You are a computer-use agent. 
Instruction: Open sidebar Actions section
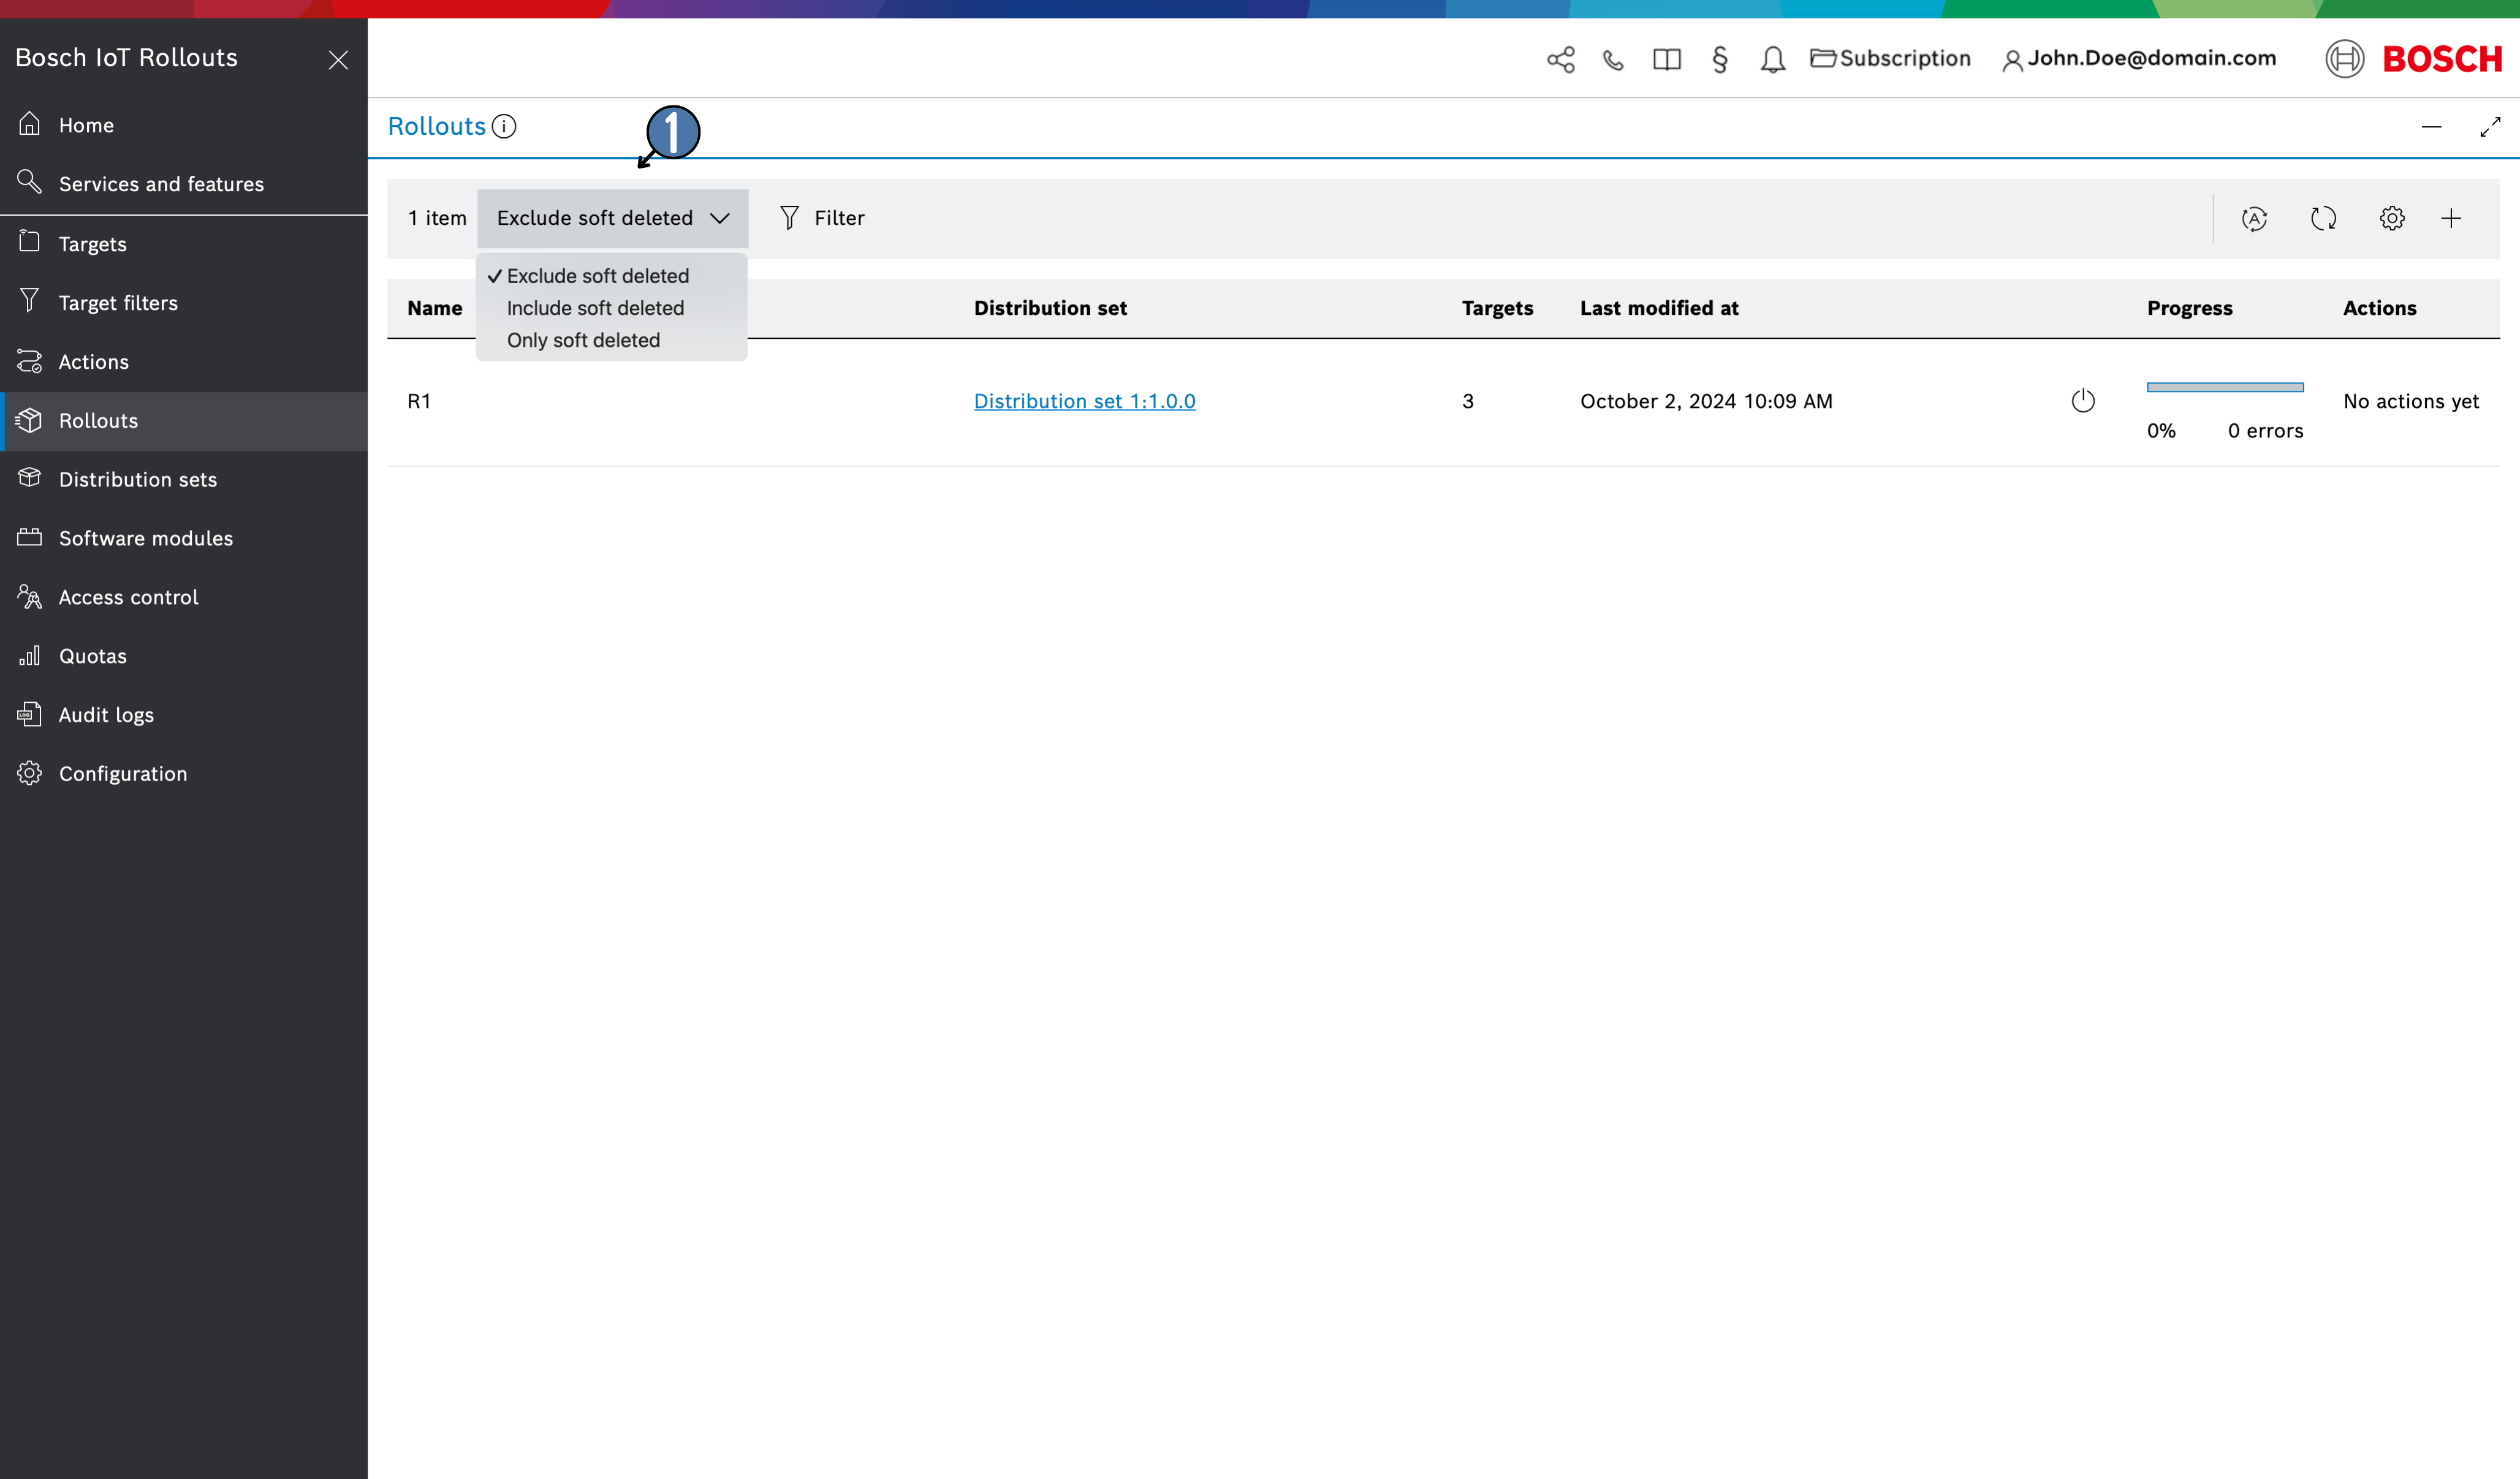point(184,362)
